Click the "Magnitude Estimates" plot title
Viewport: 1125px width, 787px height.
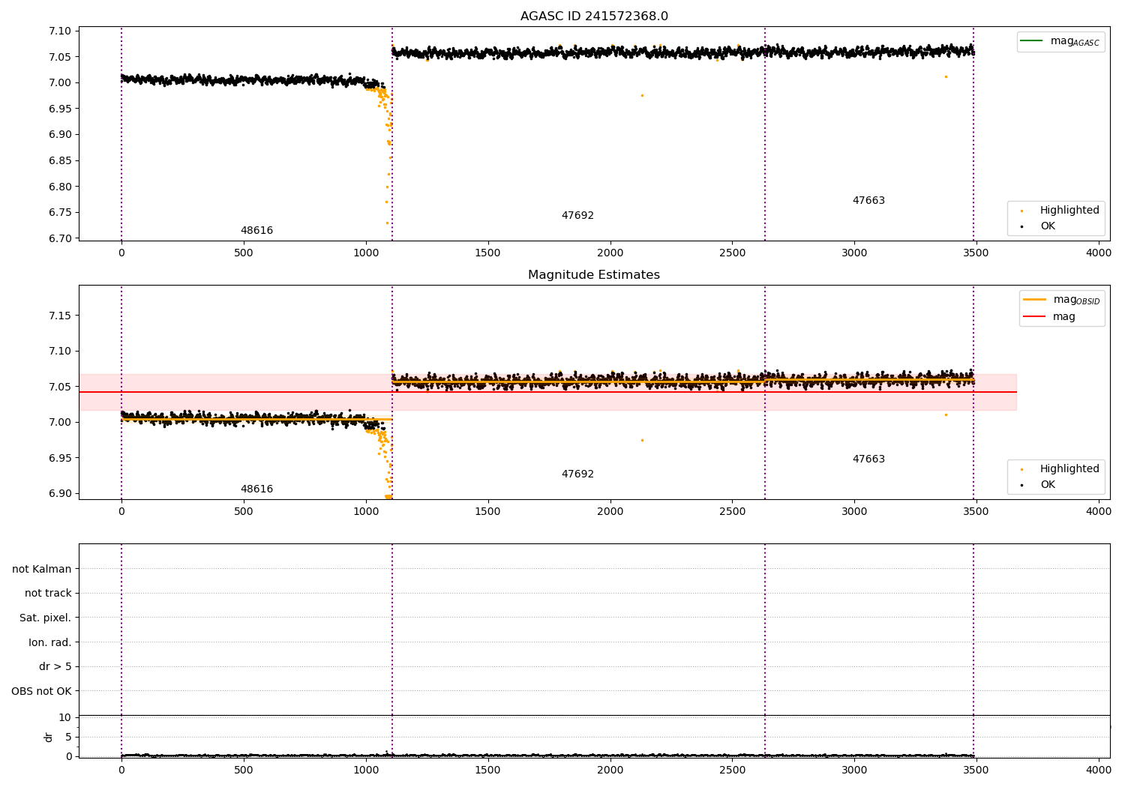(594, 275)
